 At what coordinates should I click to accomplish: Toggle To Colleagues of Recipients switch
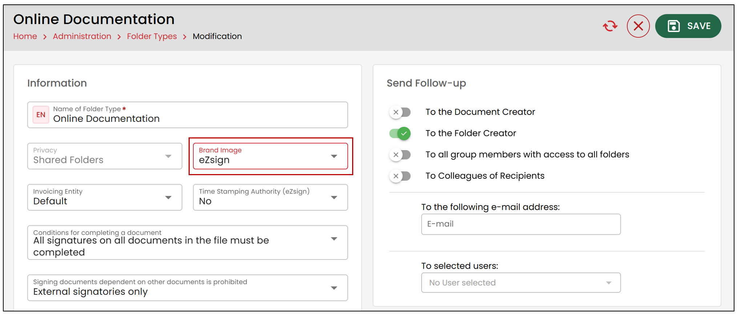tap(400, 176)
